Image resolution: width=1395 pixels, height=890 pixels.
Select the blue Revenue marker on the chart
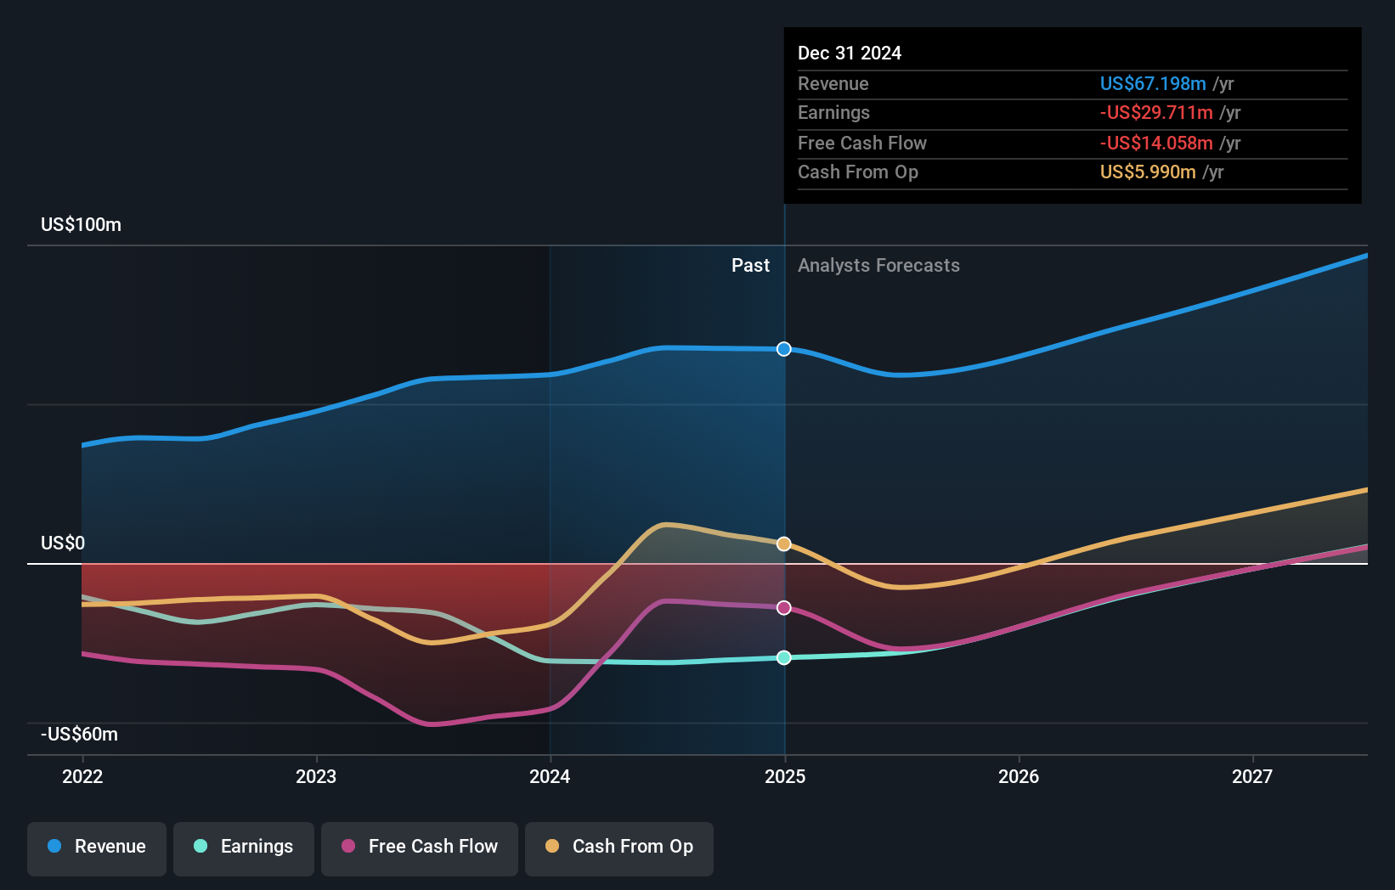(783, 348)
